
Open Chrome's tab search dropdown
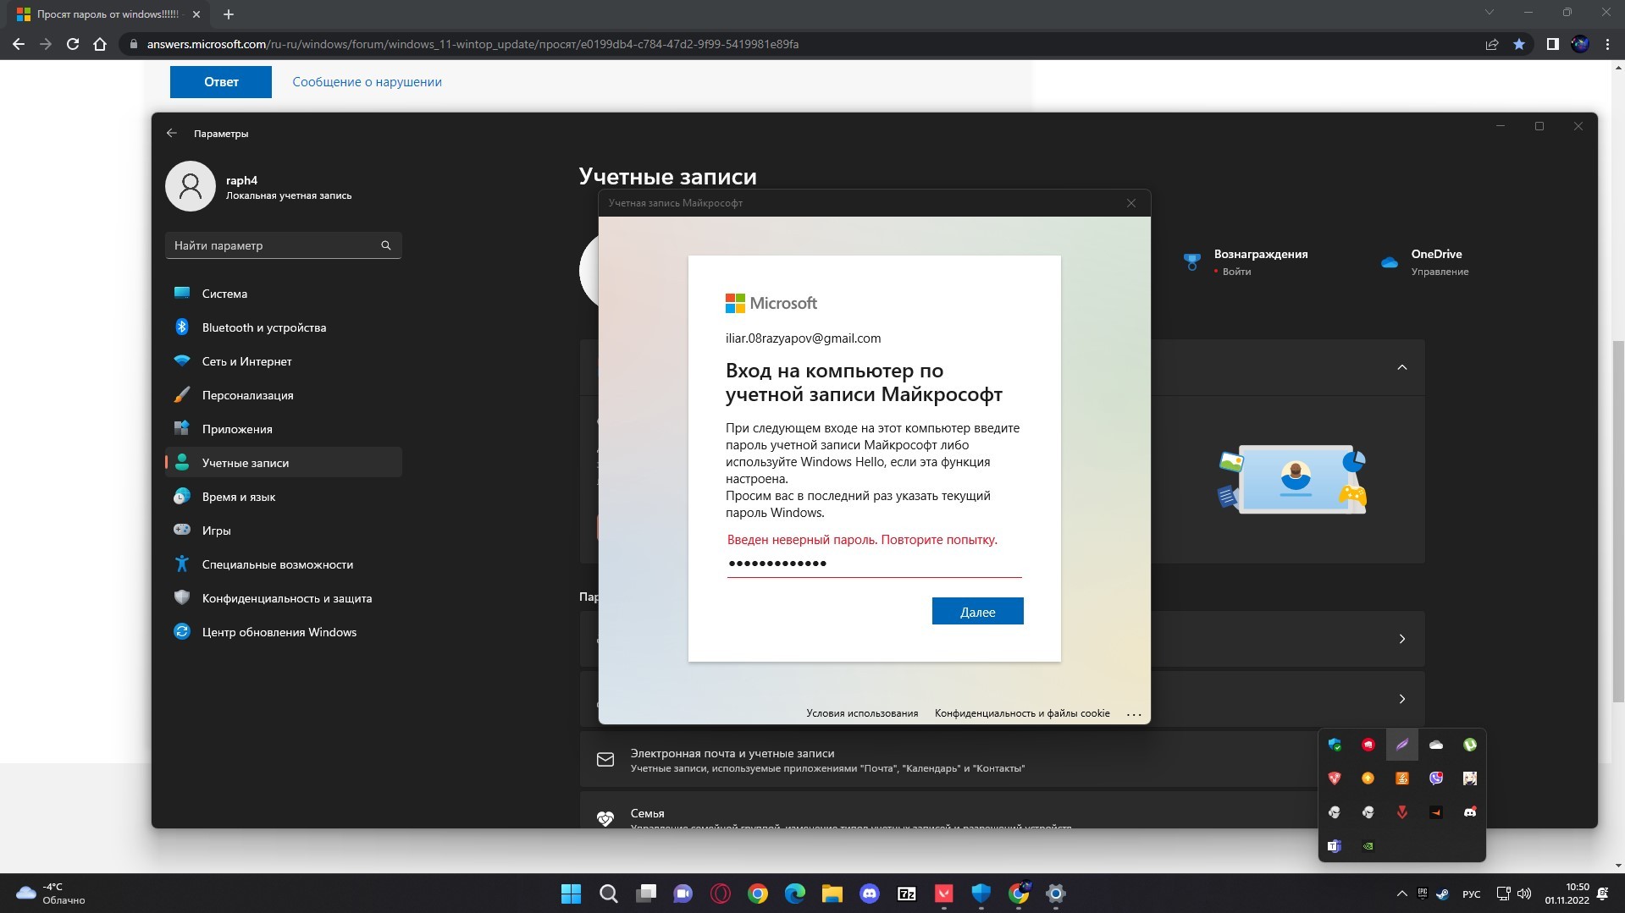[1490, 13]
